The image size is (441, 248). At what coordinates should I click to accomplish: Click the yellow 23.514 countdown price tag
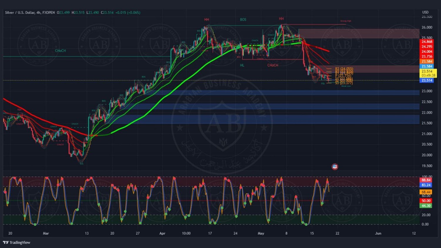point(428,73)
